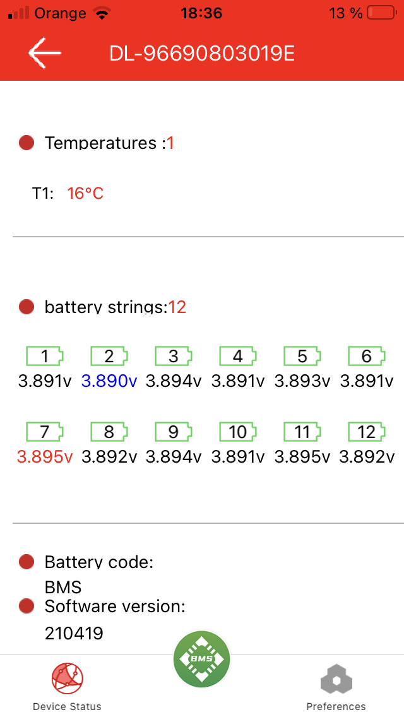Tap battery cell 7 icon
This screenshot has height=717, width=404.
point(45,432)
